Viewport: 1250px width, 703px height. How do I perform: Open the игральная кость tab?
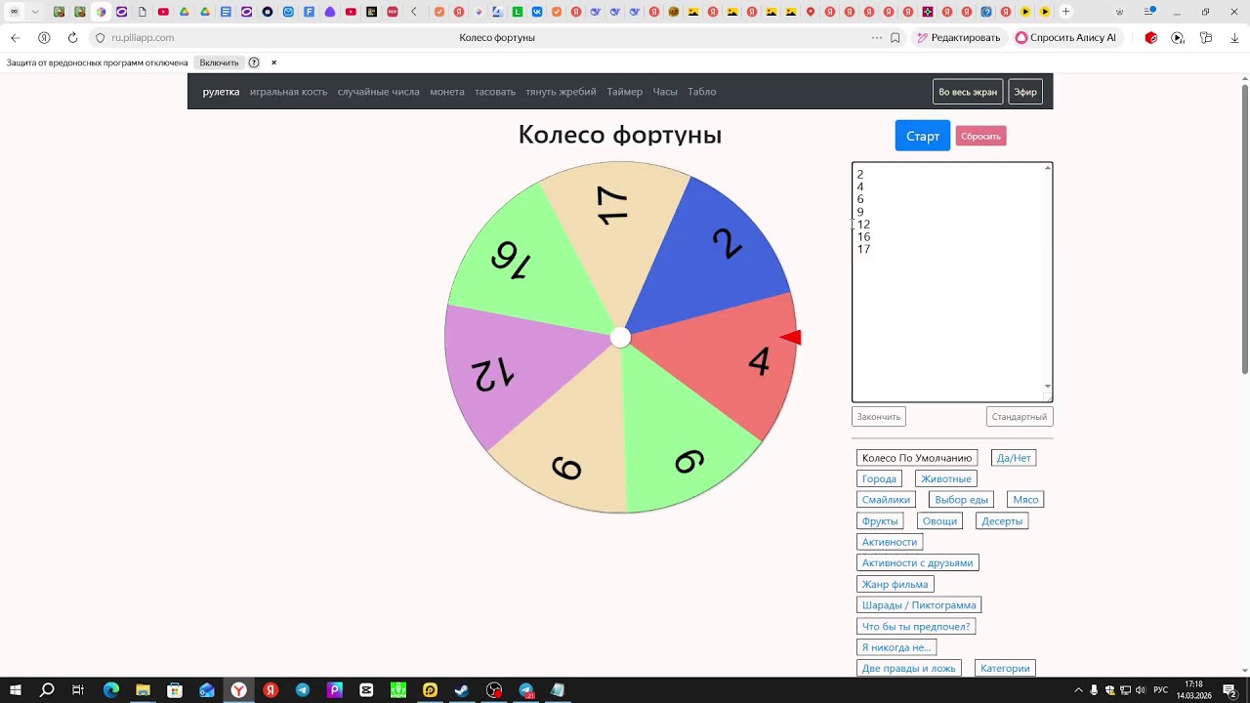coord(288,92)
